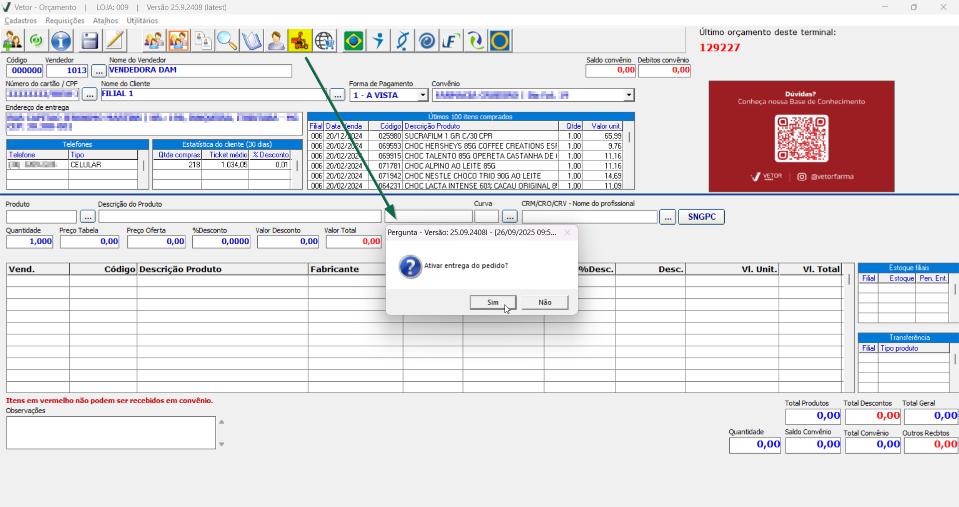The width and height of the screenshot is (959, 507).
Task: Click the green refresh arrows icon
Action: tap(36, 41)
